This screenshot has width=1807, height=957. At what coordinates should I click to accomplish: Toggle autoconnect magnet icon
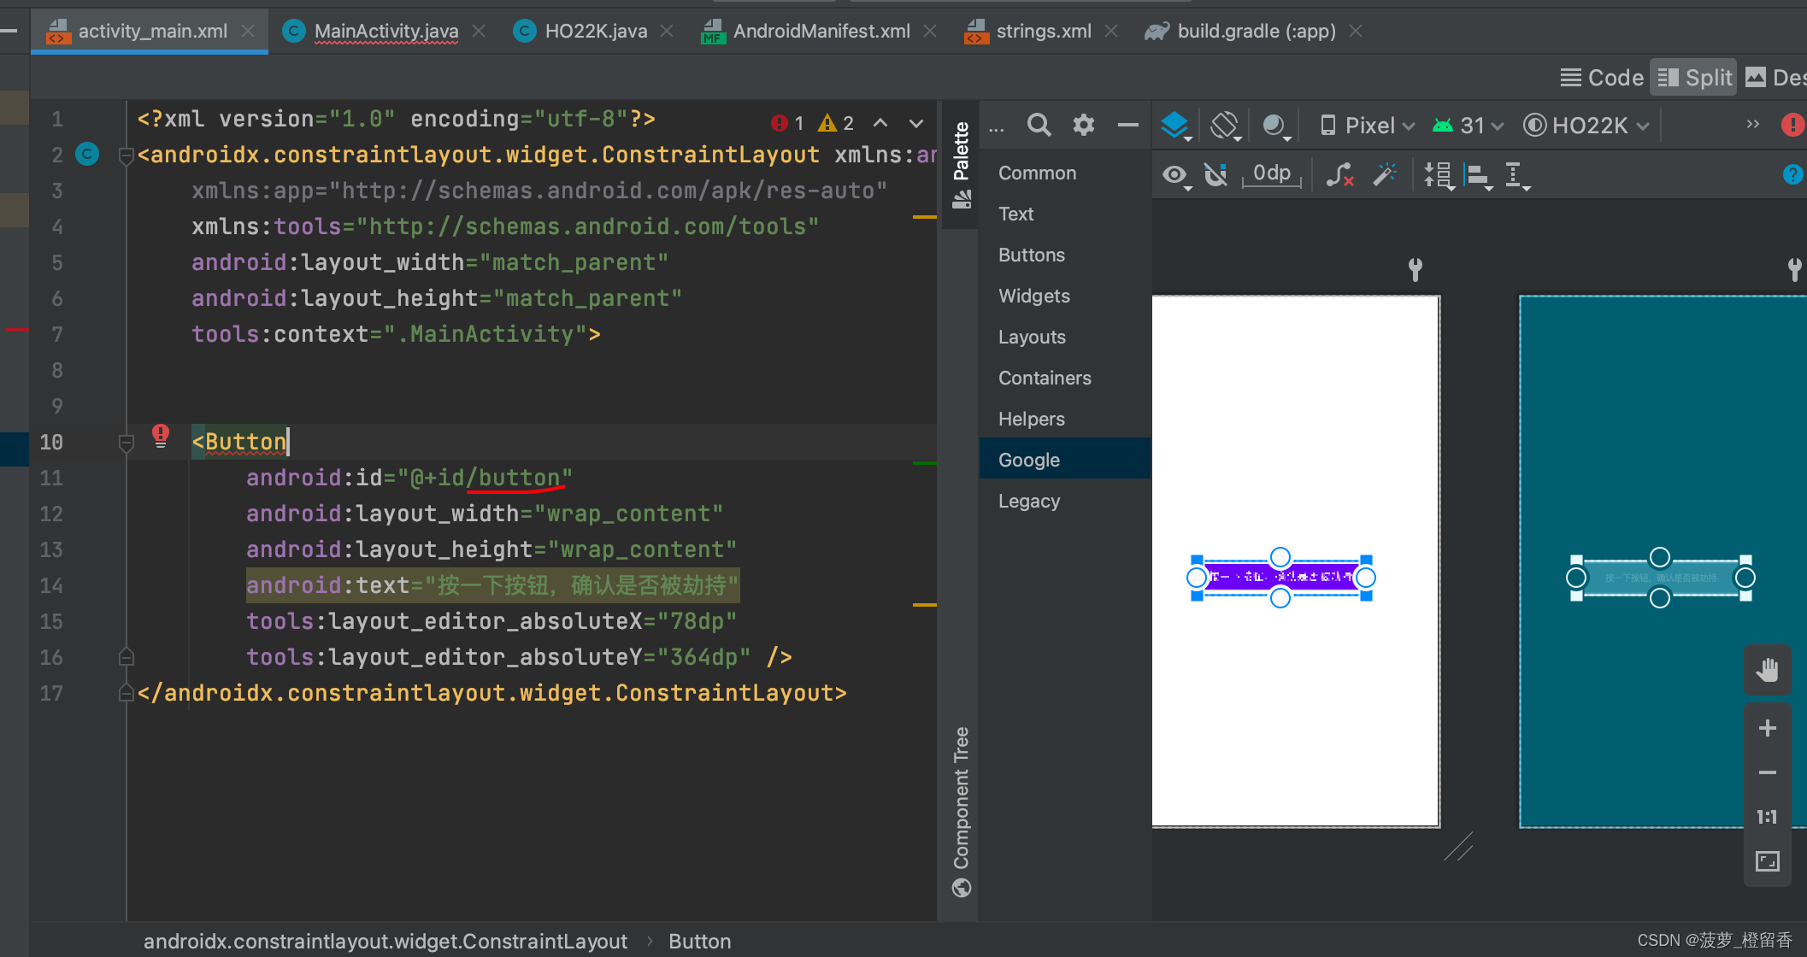click(1215, 175)
